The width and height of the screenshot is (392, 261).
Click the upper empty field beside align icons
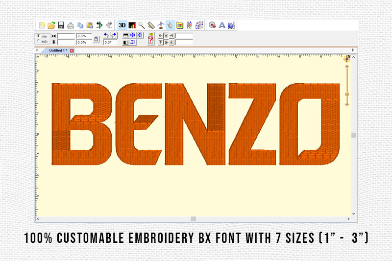pos(184,36)
